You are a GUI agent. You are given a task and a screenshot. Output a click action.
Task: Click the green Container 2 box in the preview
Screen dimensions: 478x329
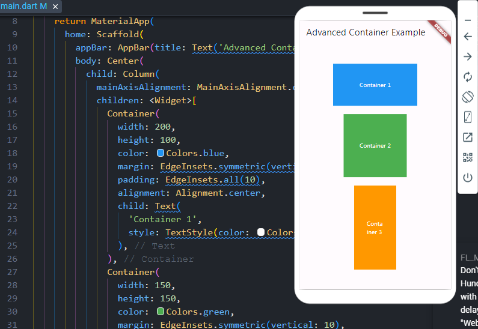(375, 145)
